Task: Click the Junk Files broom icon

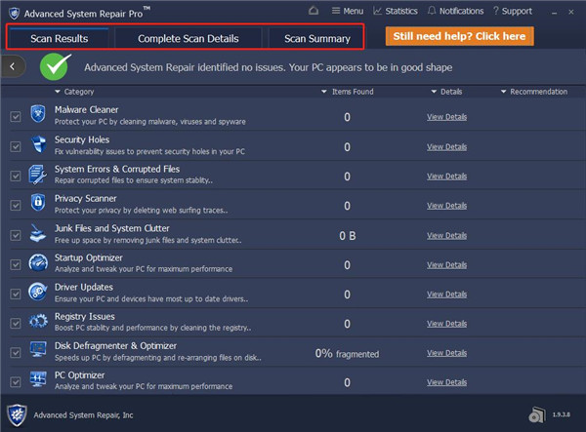Action: pos(37,234)
